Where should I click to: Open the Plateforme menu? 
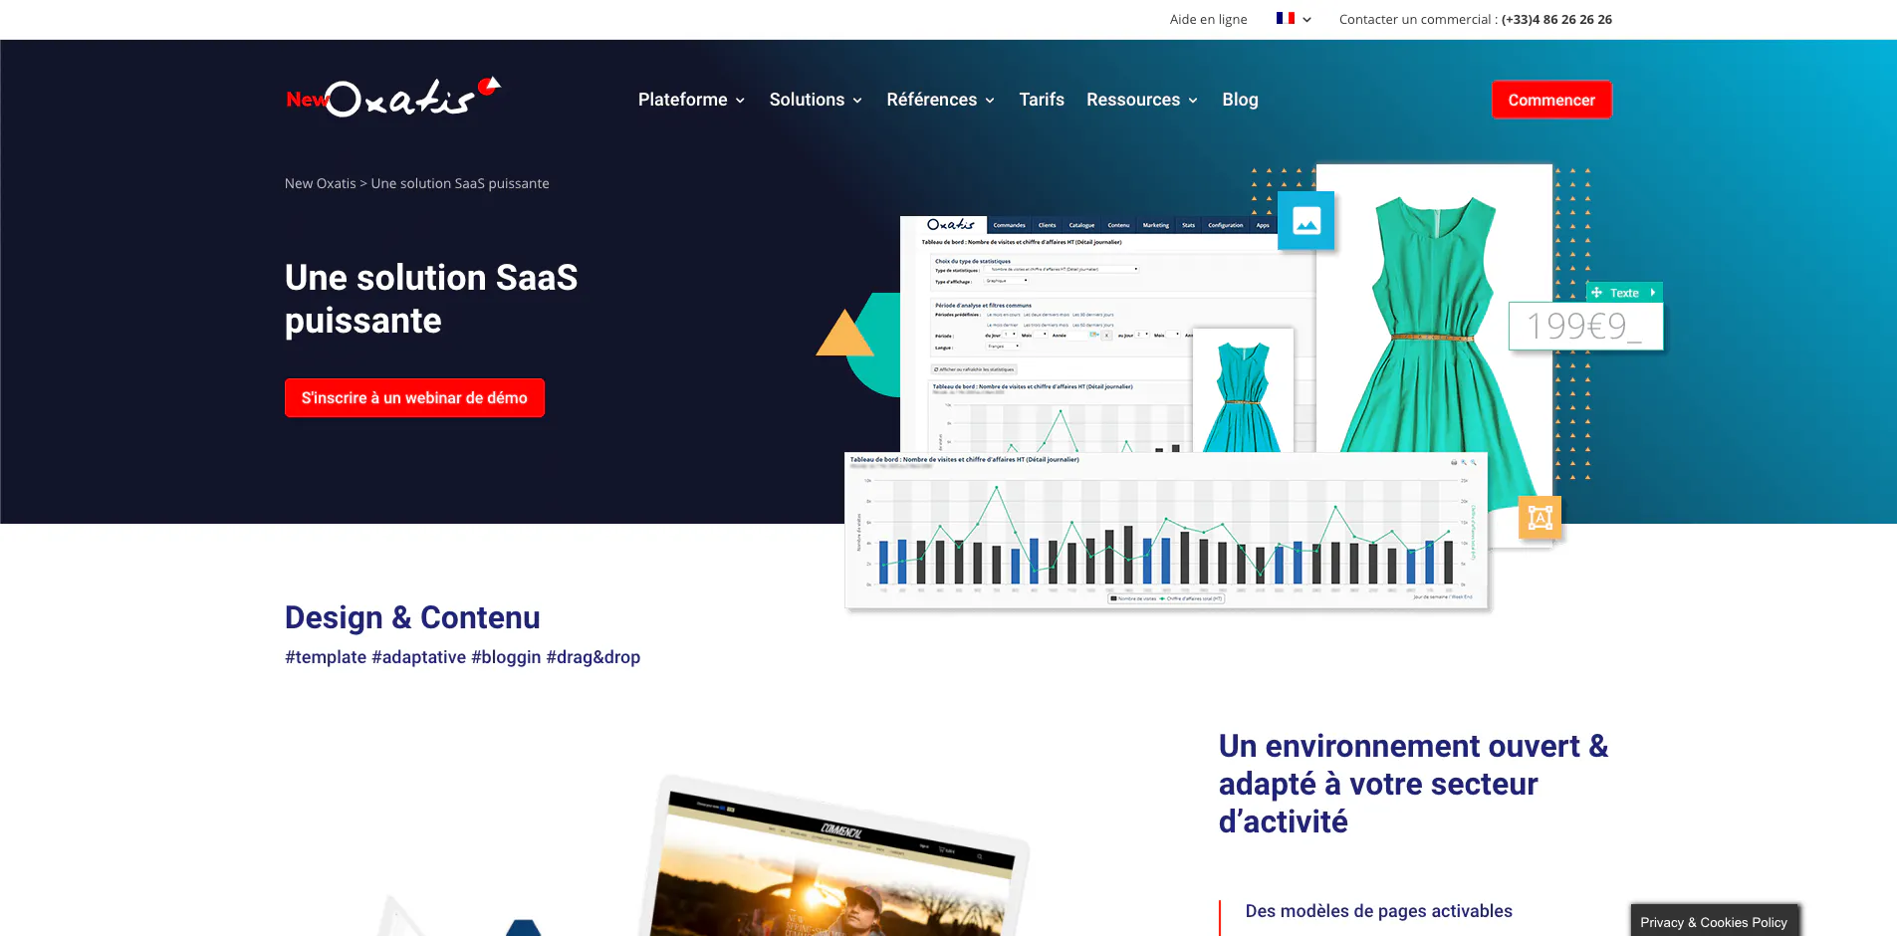pyautogui.click(x=692, y=100)
